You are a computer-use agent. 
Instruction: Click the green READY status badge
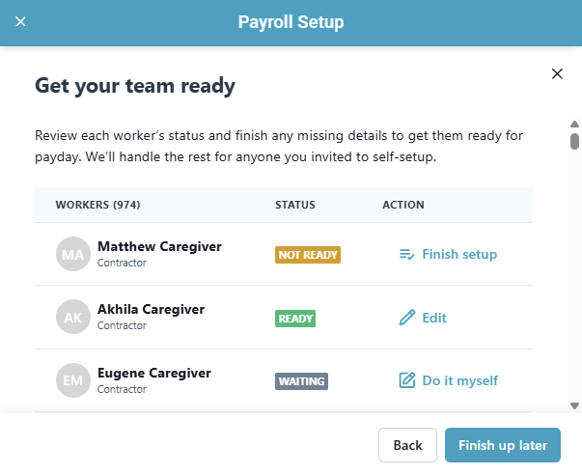[295, 318]
